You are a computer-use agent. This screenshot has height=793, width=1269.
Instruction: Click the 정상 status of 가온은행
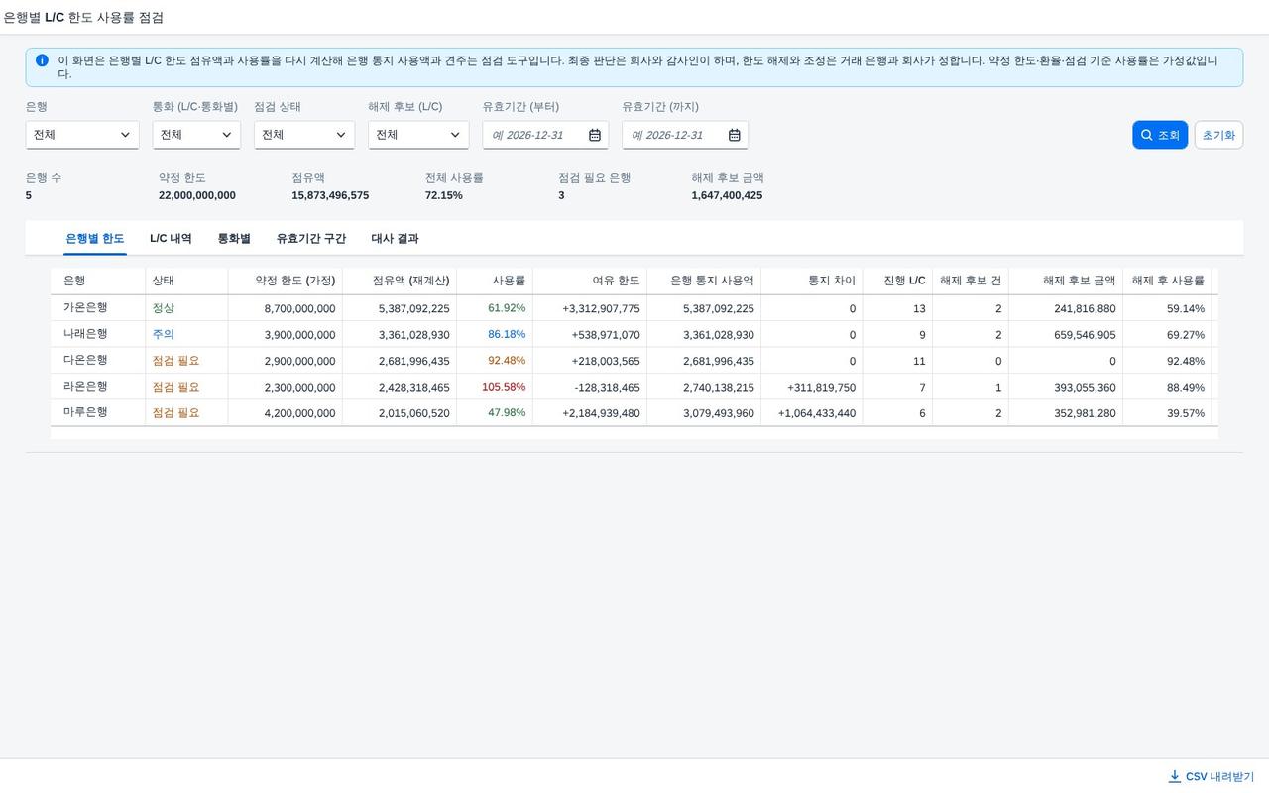click(x=163, y=308)
